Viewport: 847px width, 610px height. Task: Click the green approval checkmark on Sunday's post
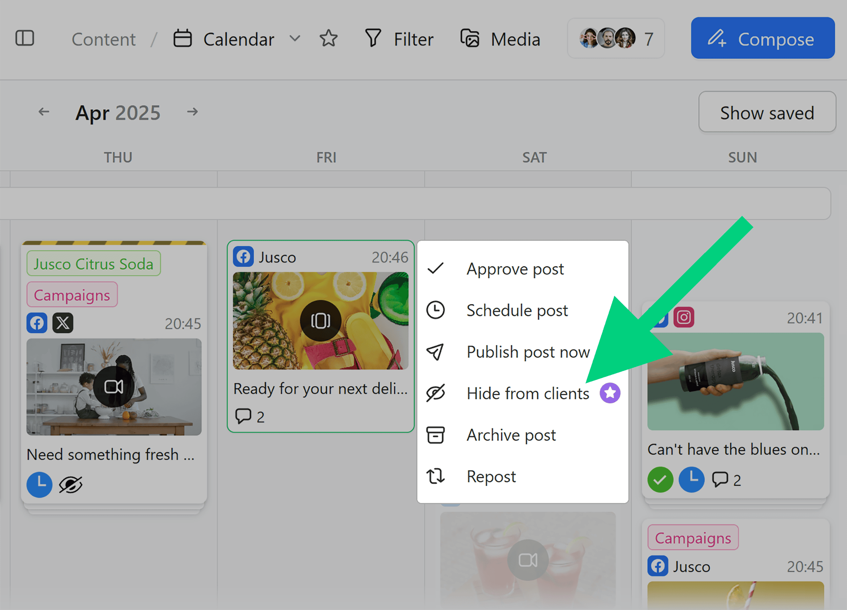pyautogui.click(x=660, y=480)
